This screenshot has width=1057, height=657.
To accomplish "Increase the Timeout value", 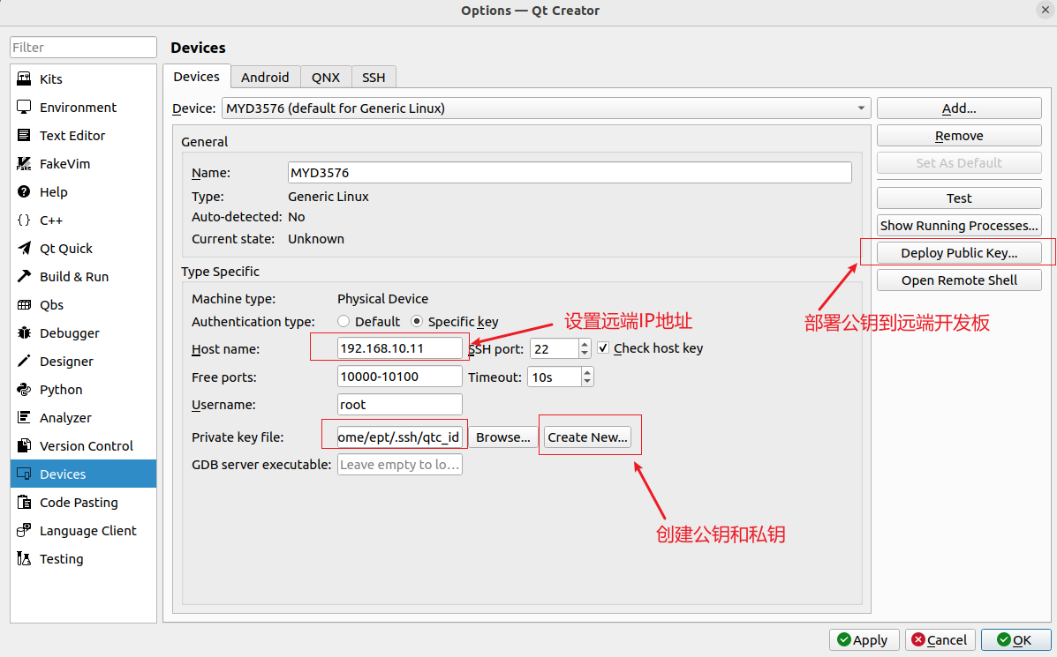I will [587, 371].
